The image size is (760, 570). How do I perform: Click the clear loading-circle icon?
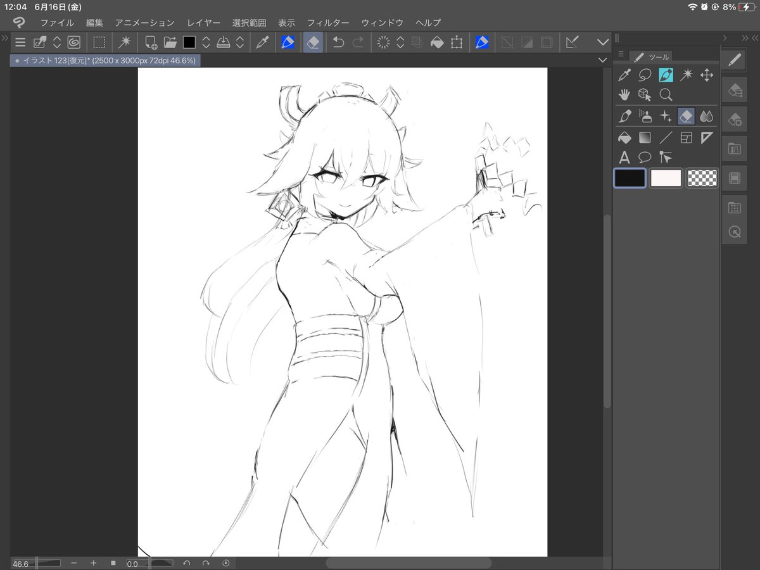point(383,42)
